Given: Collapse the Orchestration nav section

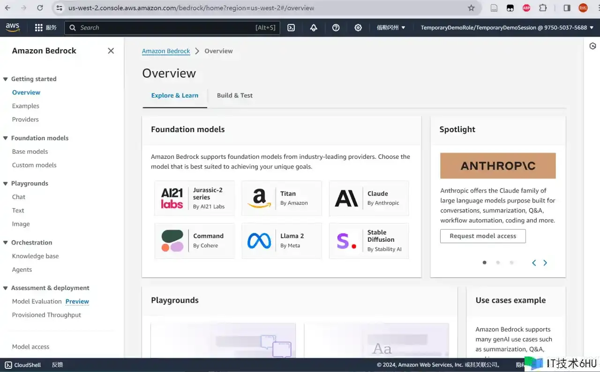Looking at the screenshot, I should (x=6, y=243).
